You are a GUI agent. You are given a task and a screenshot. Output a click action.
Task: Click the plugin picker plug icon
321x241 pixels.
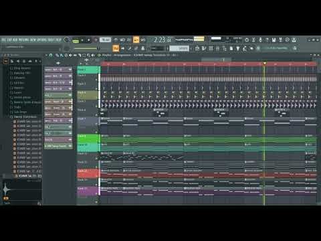pos(238,48)
